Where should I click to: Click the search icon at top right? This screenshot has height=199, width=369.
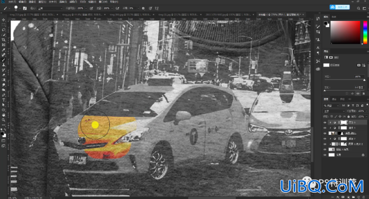point(359,8)
